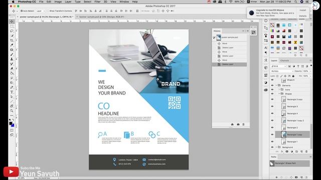Click Add layer mask icon
This screenshot has width=321, height=180.
pyautogui.click(x=287, y=151)
